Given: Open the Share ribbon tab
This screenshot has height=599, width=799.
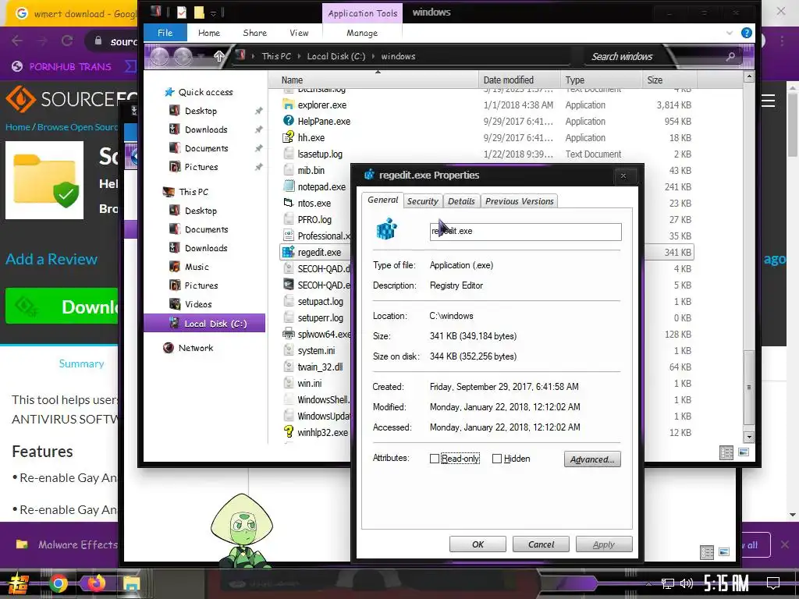Looking at the screenshot, I should click(255, 33).
